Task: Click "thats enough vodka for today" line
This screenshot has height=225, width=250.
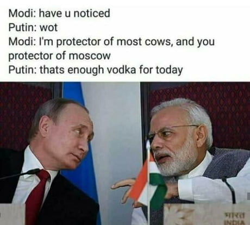Action: tap(111, 70)
